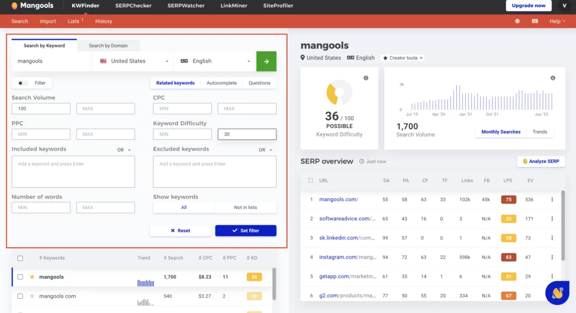Image resolution: width=576 pixels, height=313 pixels.
Task: Check the mangools keyword checkbox
Action: (x=20, y=277)
